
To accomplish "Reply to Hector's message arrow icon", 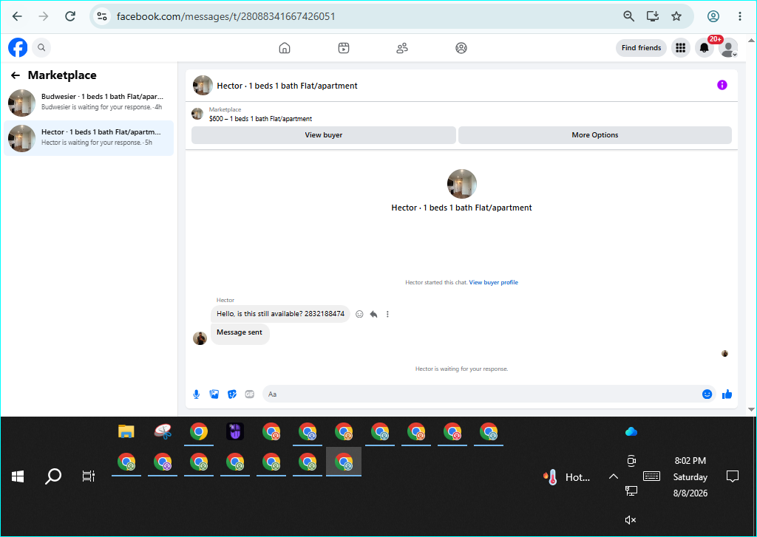I will [x=373, y=314].
